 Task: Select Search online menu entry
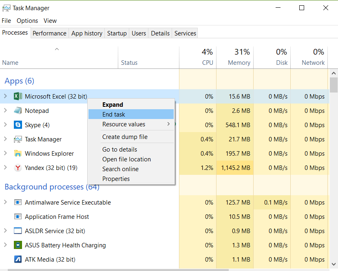point(131,169)
